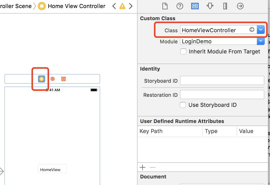The height and width of the screenshot is (185, 270).
Task: Go to next issue with right chevron
Action: pos(131,6)
